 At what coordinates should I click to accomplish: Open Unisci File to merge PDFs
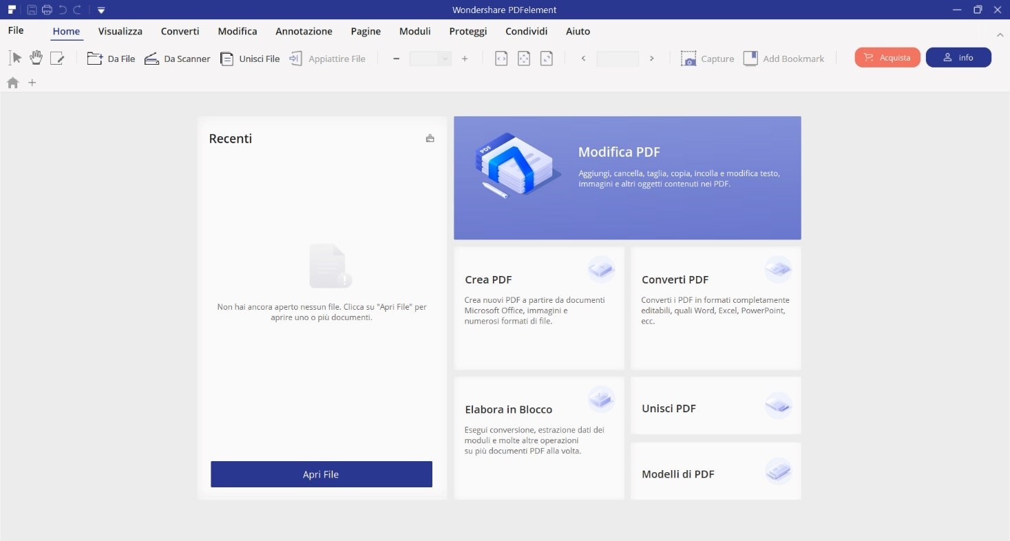(x=251, y=59)
